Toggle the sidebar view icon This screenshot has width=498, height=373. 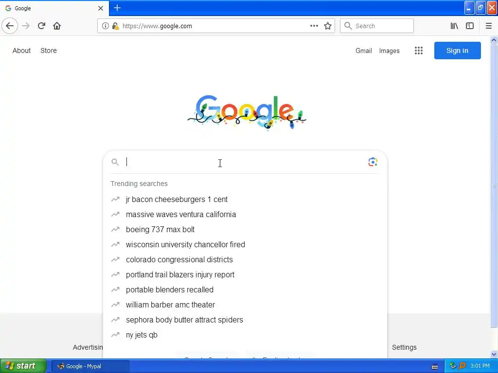[x=470, y=26]
